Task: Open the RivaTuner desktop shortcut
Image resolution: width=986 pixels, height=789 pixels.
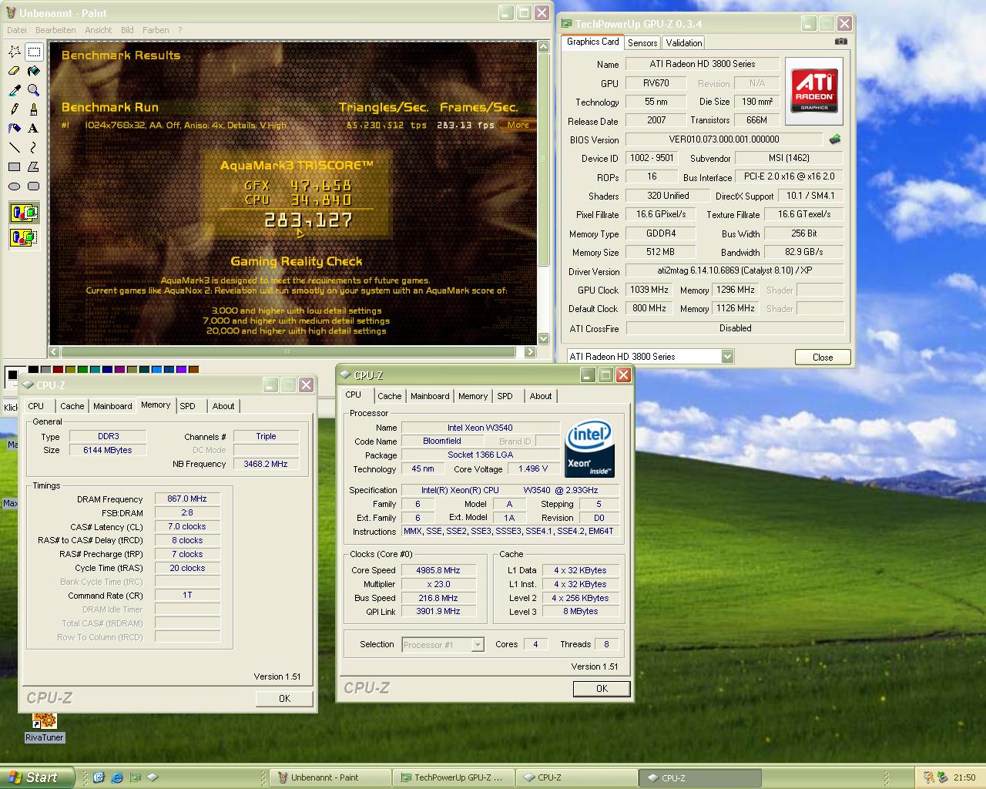Action: coord(44,727)
